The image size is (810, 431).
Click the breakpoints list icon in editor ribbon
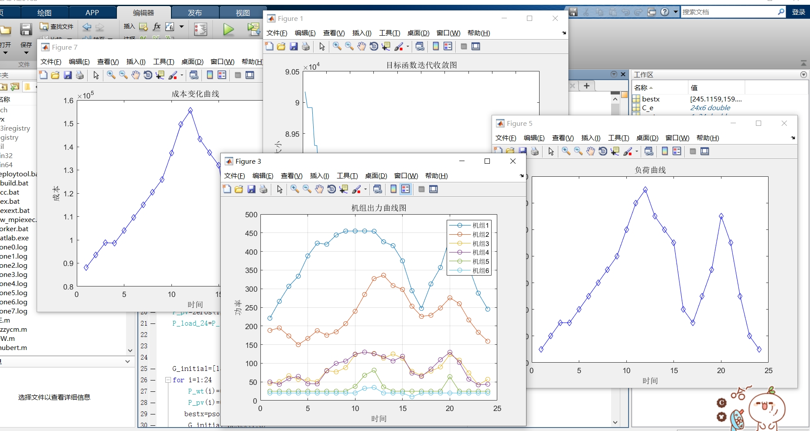click(201, 29)
